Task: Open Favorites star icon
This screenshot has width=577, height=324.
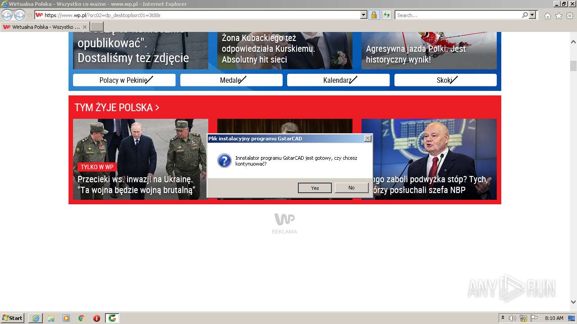Action: (559, 15)
